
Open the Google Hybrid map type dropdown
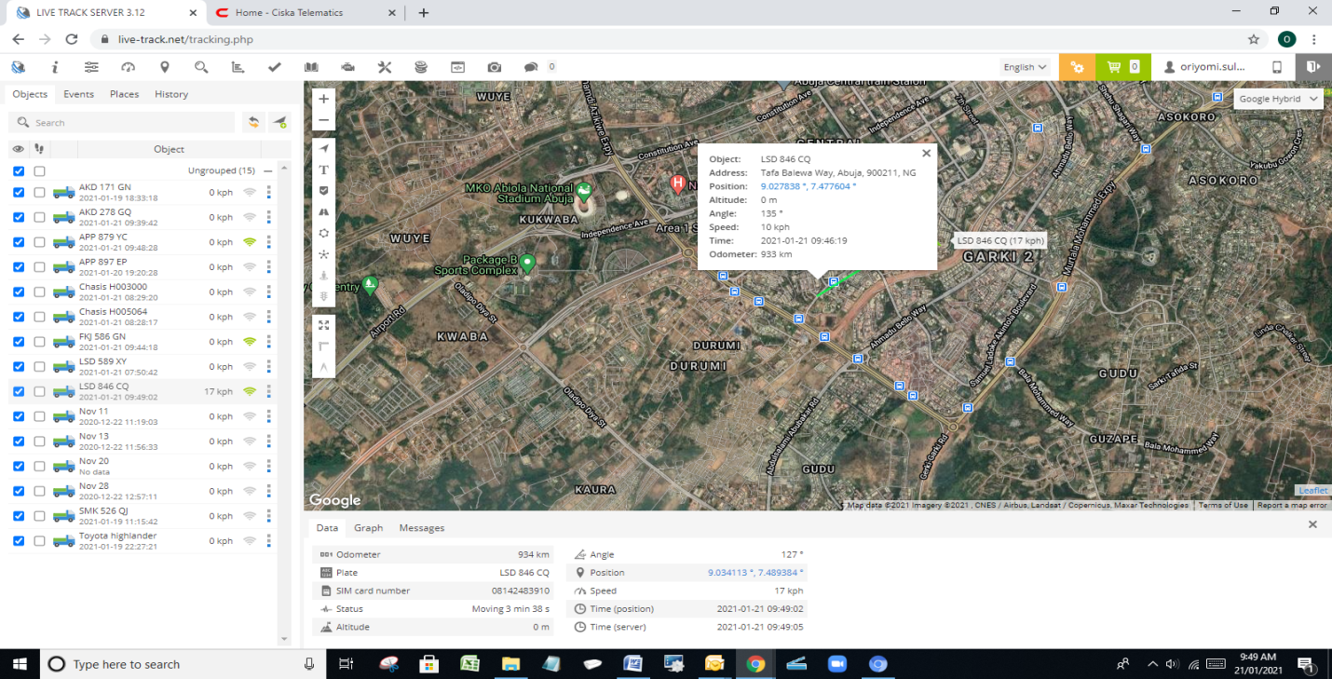pos(1278,99)
